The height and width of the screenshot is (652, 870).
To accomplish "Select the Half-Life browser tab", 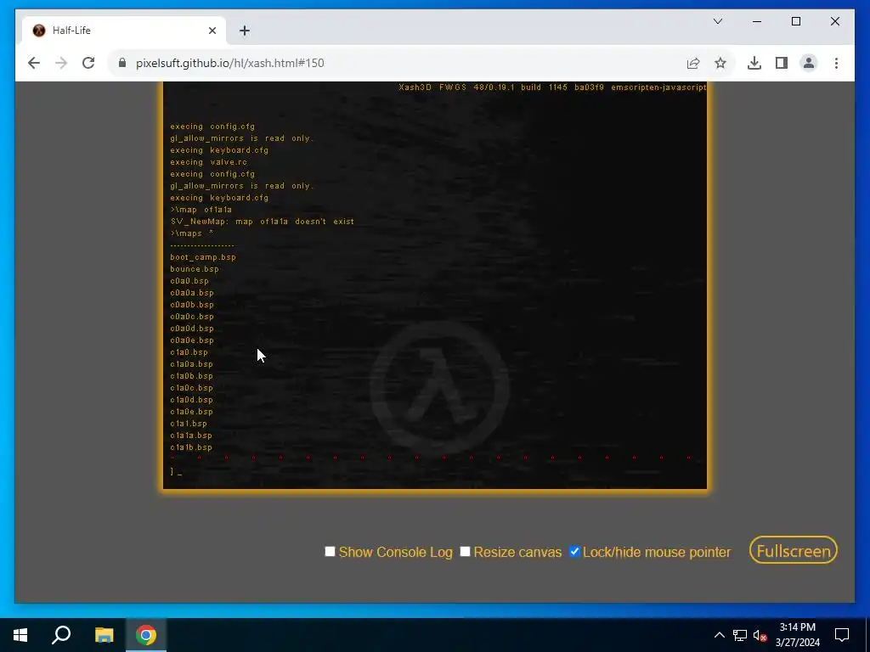I will pyautogui.click(x=124, y=31).
